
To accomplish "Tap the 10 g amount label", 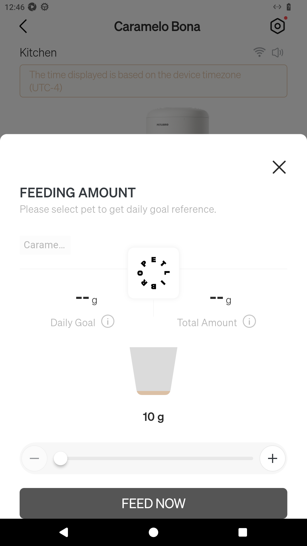I will point(153,417).
